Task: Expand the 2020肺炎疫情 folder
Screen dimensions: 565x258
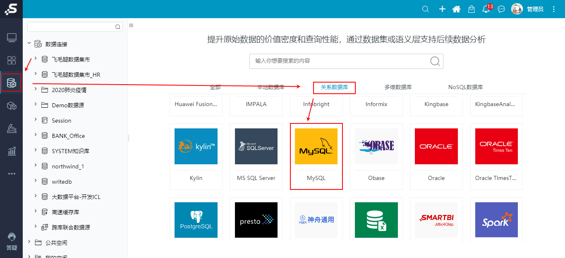Action: (x=36, y=89)
